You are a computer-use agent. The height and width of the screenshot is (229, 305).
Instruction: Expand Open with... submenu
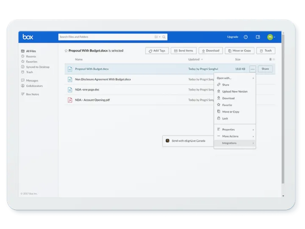[x=235, y=78]
